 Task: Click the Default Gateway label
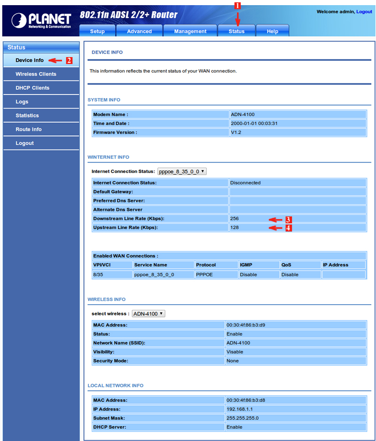coord(113,192)
